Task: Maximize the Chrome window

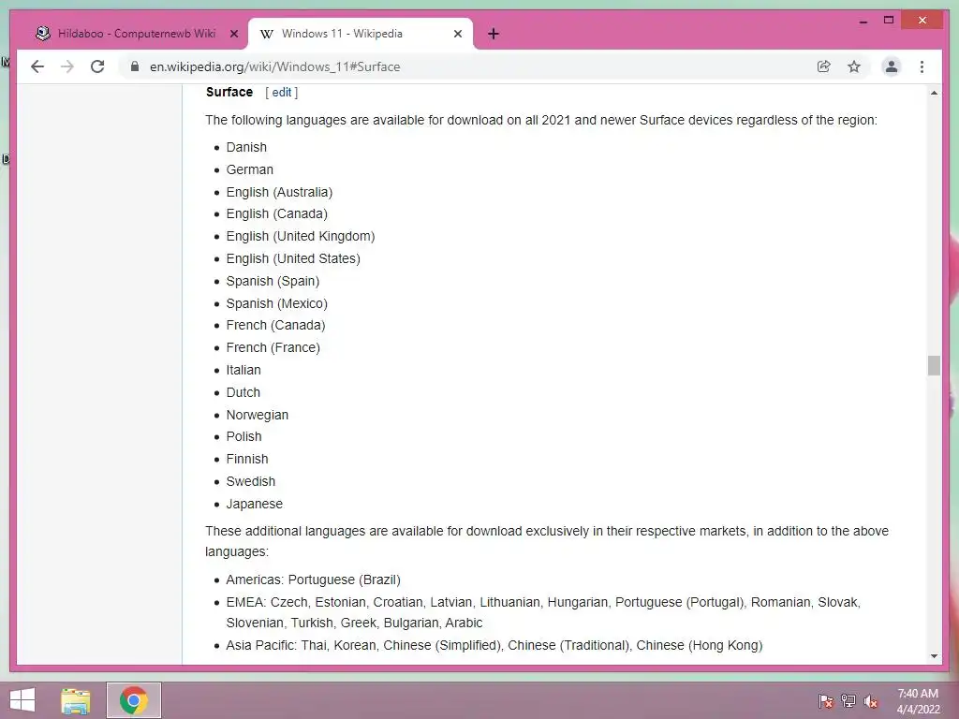Action: coord(889,21)
